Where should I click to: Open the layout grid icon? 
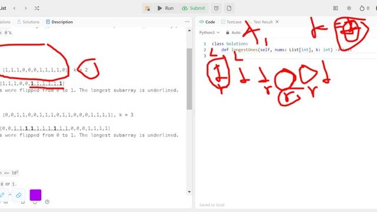[x=335, y=8]
